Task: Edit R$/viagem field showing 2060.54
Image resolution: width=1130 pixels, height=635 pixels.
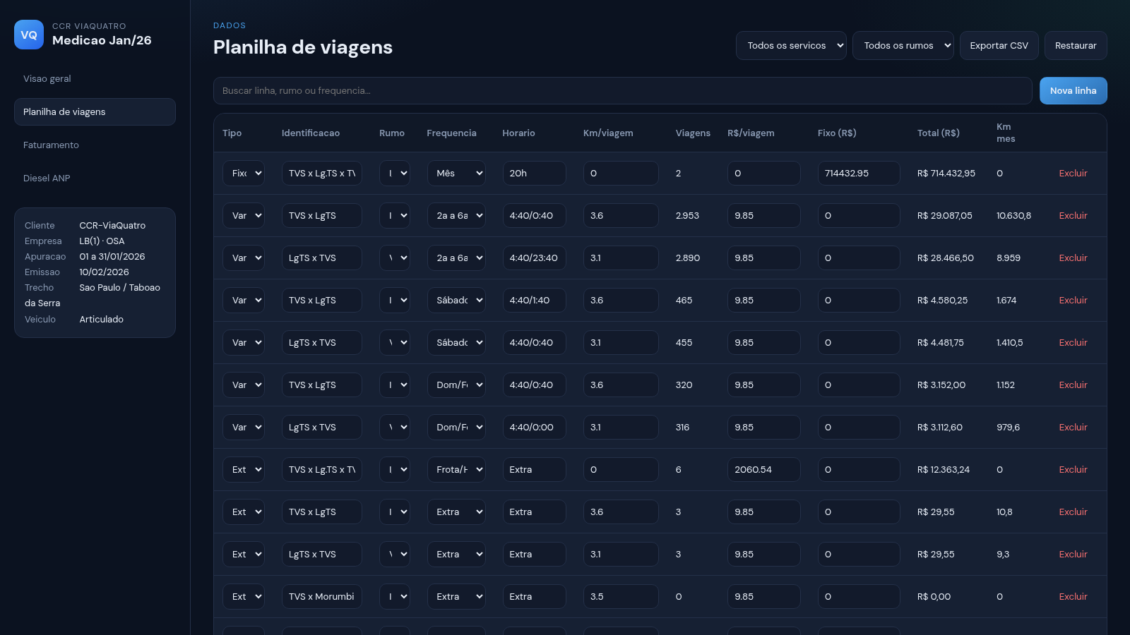Action: point(763,469)
